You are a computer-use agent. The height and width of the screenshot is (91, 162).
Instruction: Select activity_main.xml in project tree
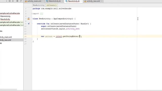tap(6, 37)
